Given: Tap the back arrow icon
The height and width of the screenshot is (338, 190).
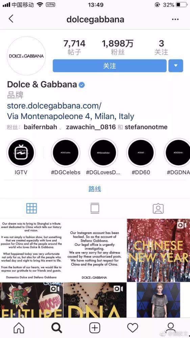Looking at the screenshot, I should pos(11,19).
